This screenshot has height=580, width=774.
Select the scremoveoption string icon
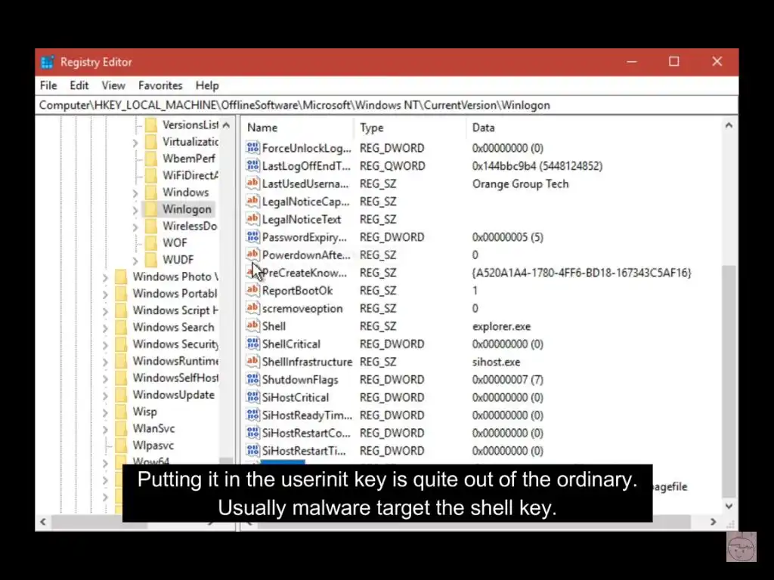pyautogui.click(x=252, y=308)
